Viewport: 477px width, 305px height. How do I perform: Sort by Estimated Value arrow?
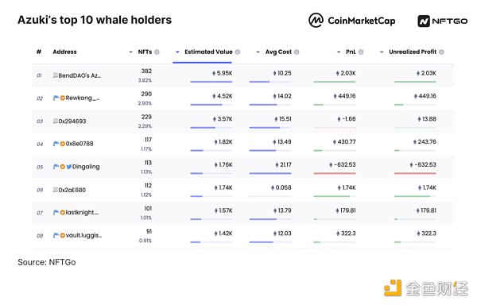coord(177,52)
